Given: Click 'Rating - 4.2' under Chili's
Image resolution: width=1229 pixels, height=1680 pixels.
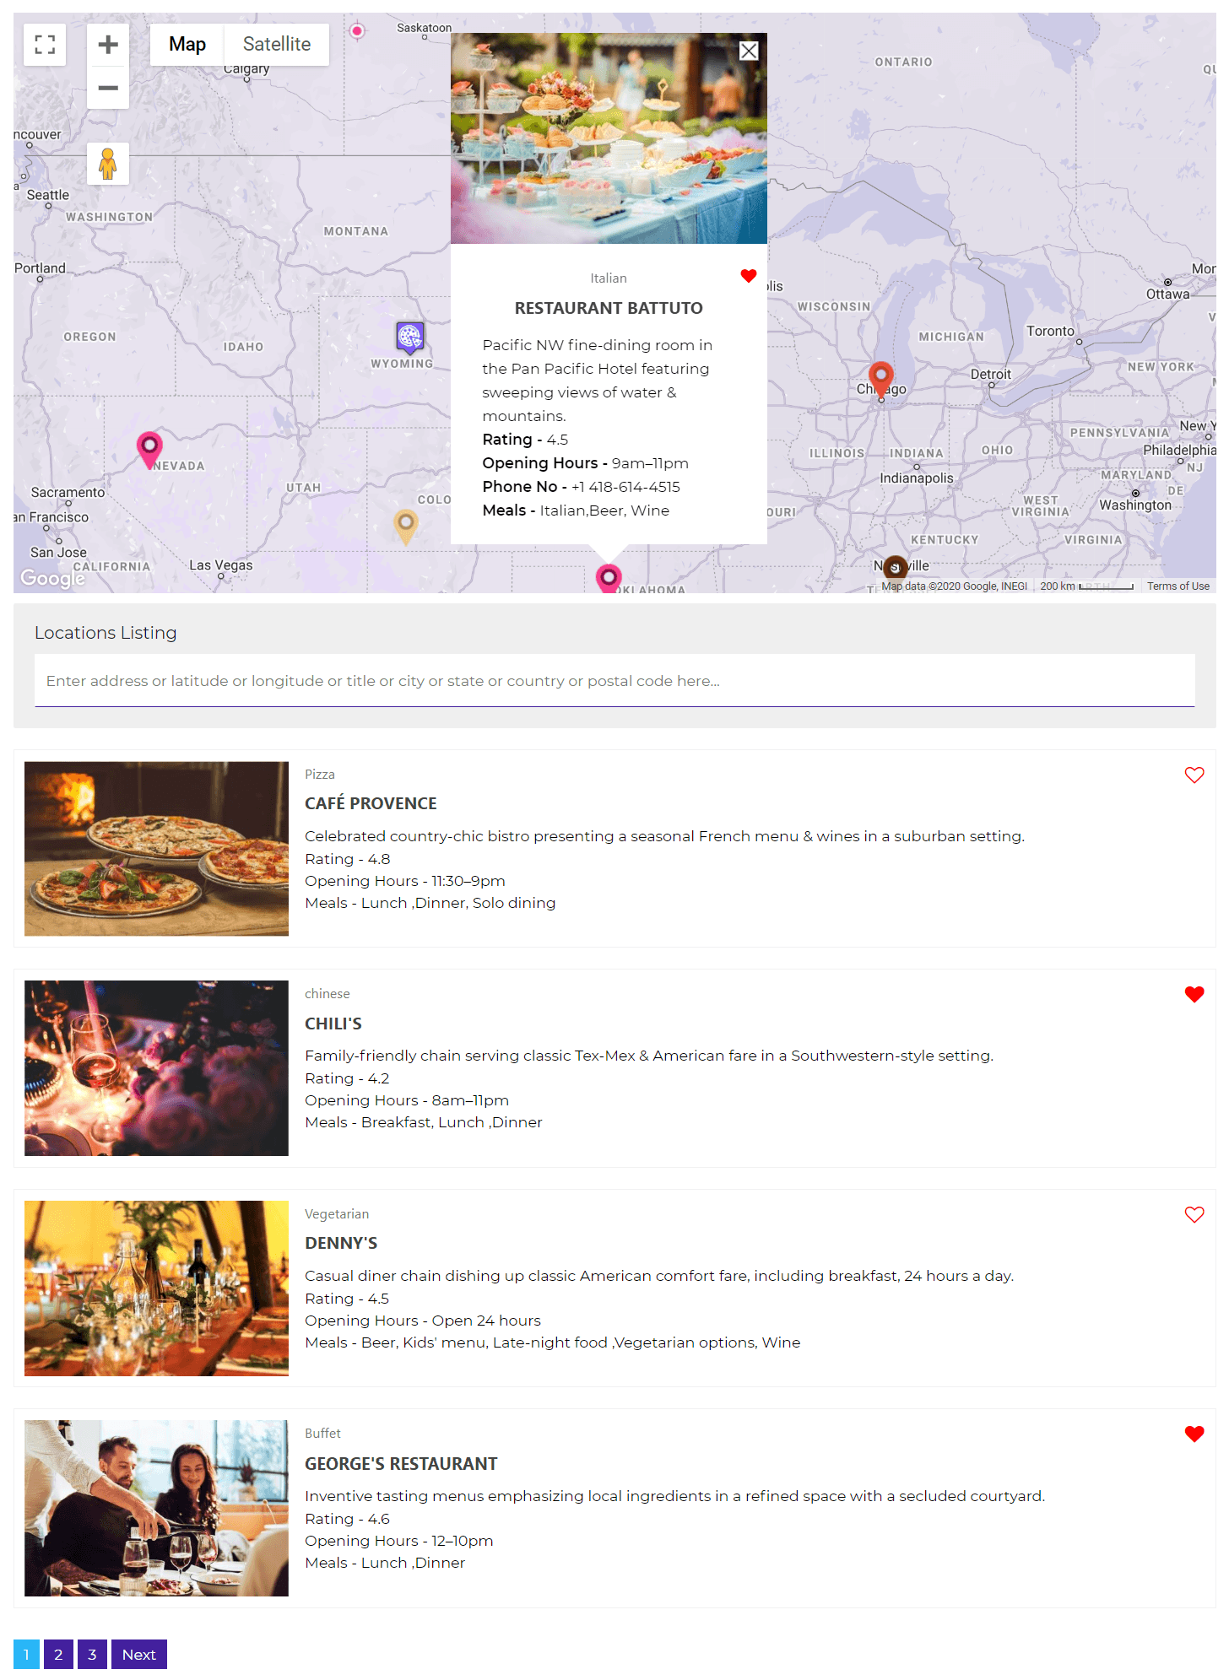Looking at the screenshot, I should tap(347, 1078).
